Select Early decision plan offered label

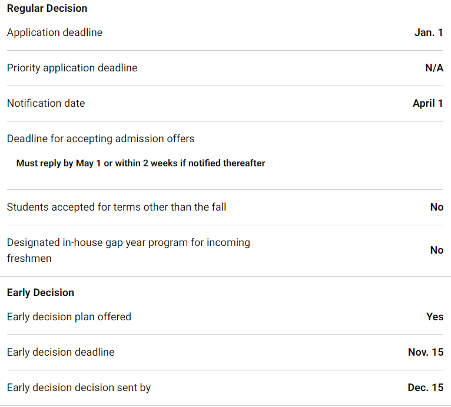click(69, 317)
